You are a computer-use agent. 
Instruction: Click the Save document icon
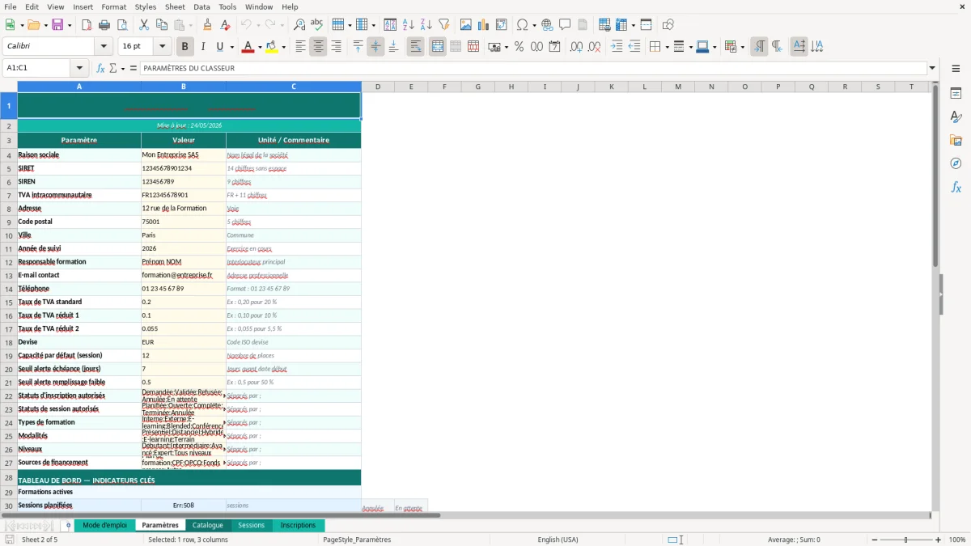coord(59,25)
